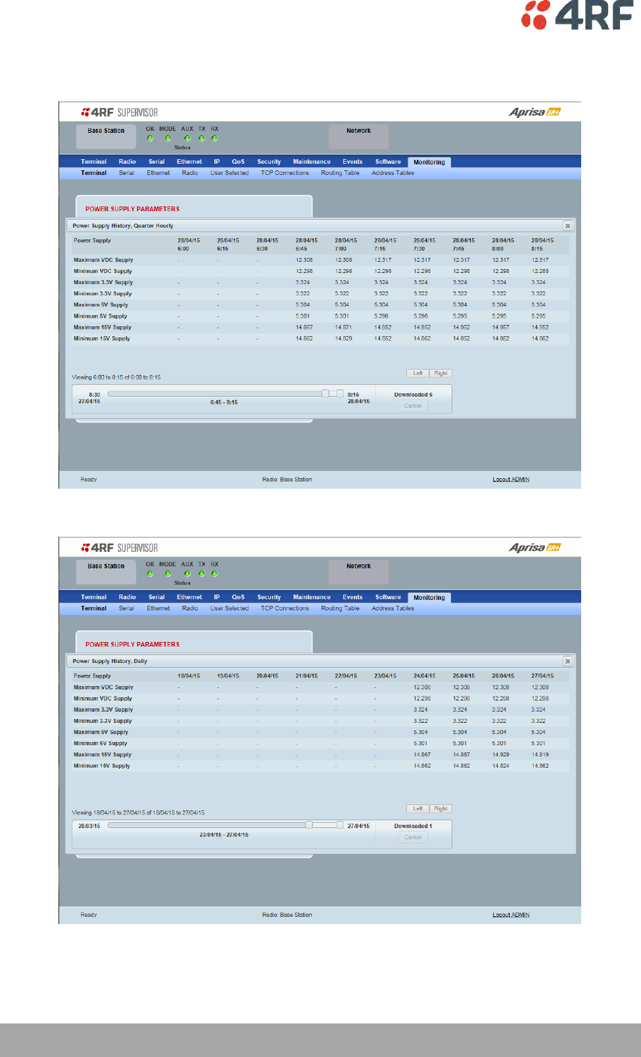The image size is (641, 1057).
Task: Click the Cancel button under Downloaded 1
Action: click(x=413, y=837)
